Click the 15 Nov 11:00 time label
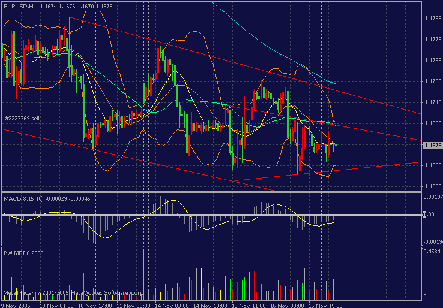443x308 pixels. tap(249, 306)
